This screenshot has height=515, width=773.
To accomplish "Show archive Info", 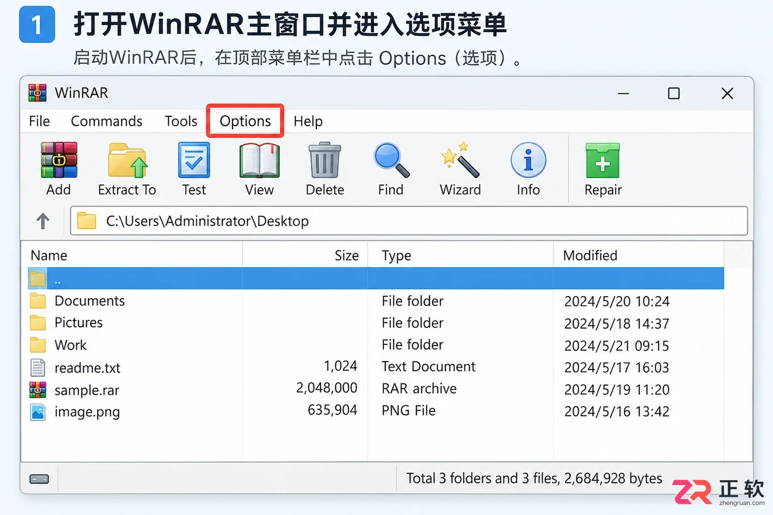I will (528, 160).
